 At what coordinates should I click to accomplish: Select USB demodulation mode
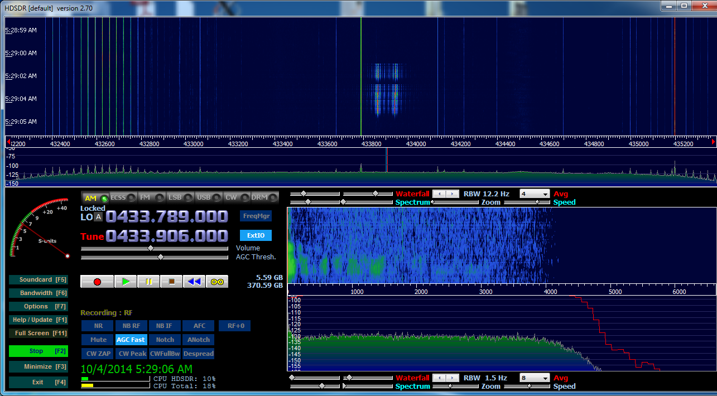pyautogui.click(x=209, y=198)
